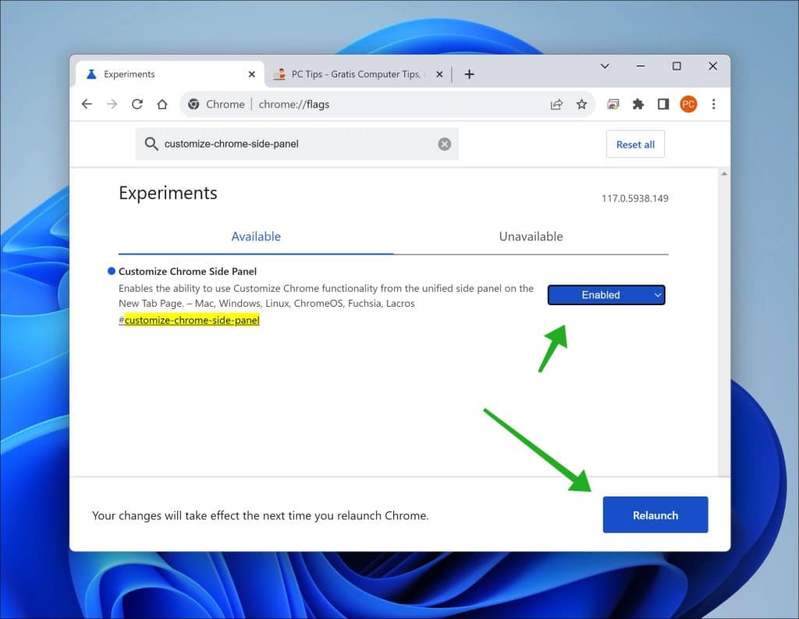
Task: Click version number 117.0.5938.149
Action: pos(635,198)
